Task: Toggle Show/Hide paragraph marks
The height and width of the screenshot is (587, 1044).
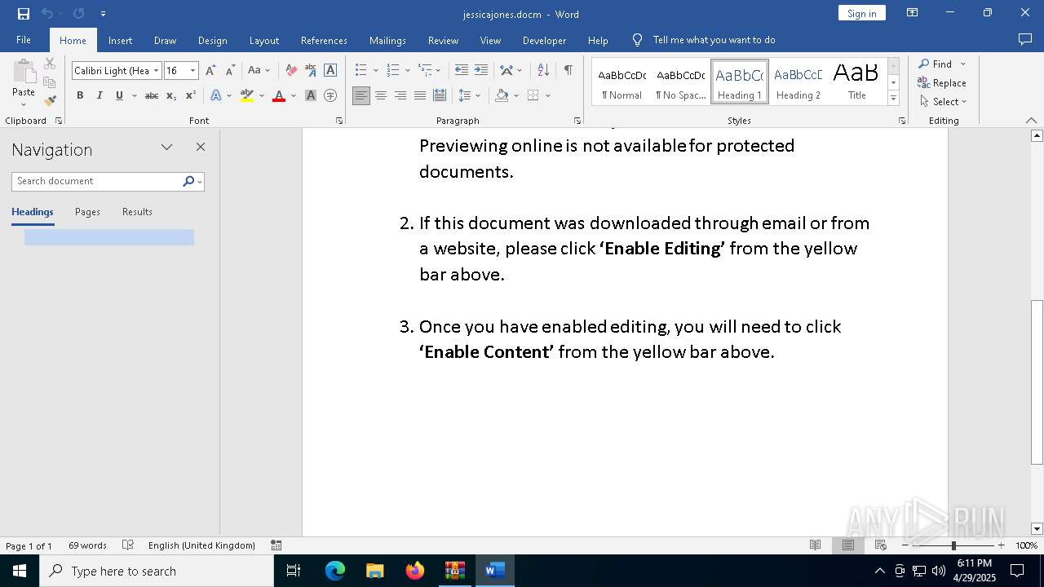Action: point(568,71)
